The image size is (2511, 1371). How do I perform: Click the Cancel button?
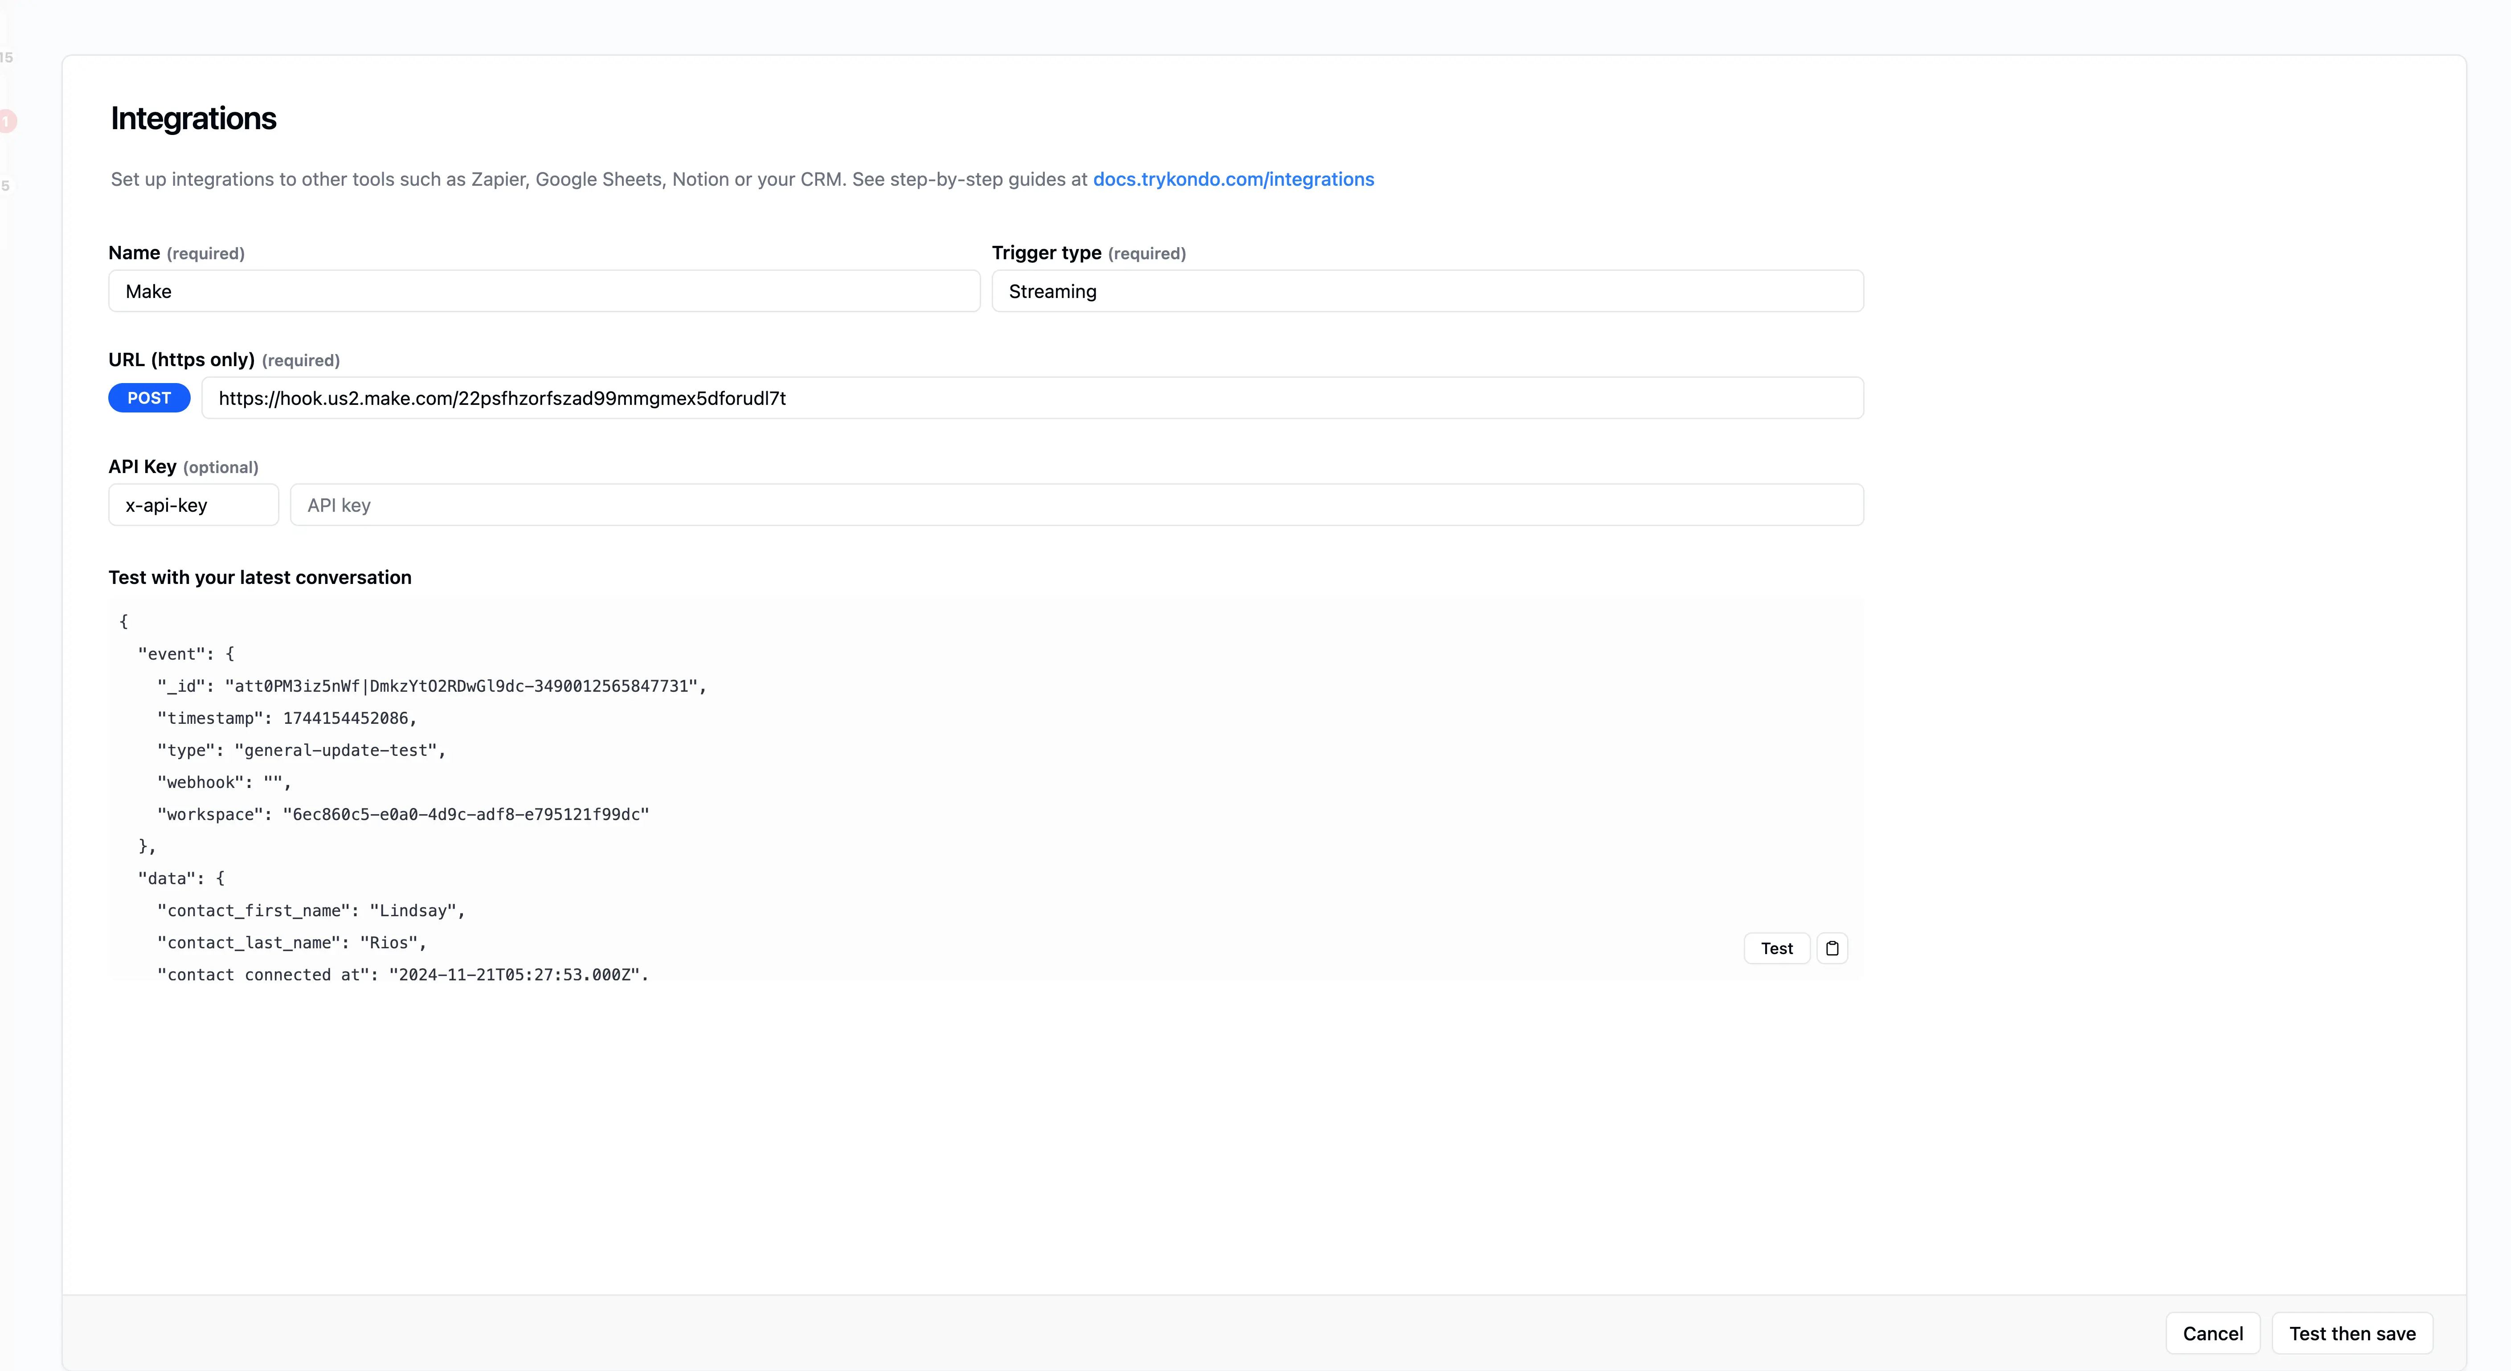(x=2213, y=1333)
